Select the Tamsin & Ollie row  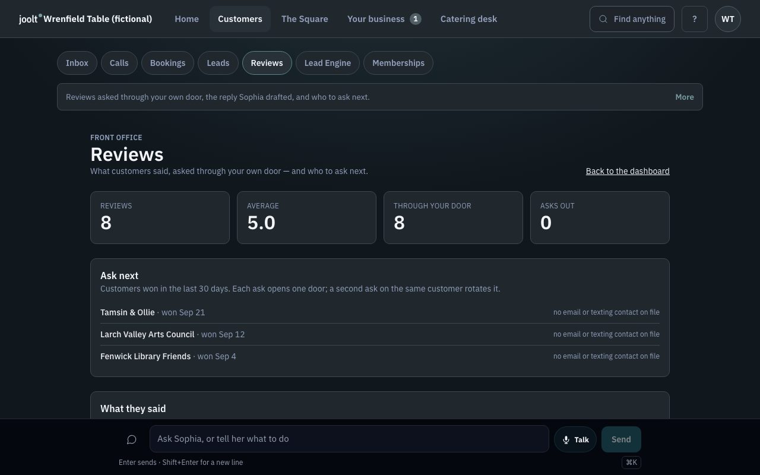pyautogui.click(x=380, y=312)
